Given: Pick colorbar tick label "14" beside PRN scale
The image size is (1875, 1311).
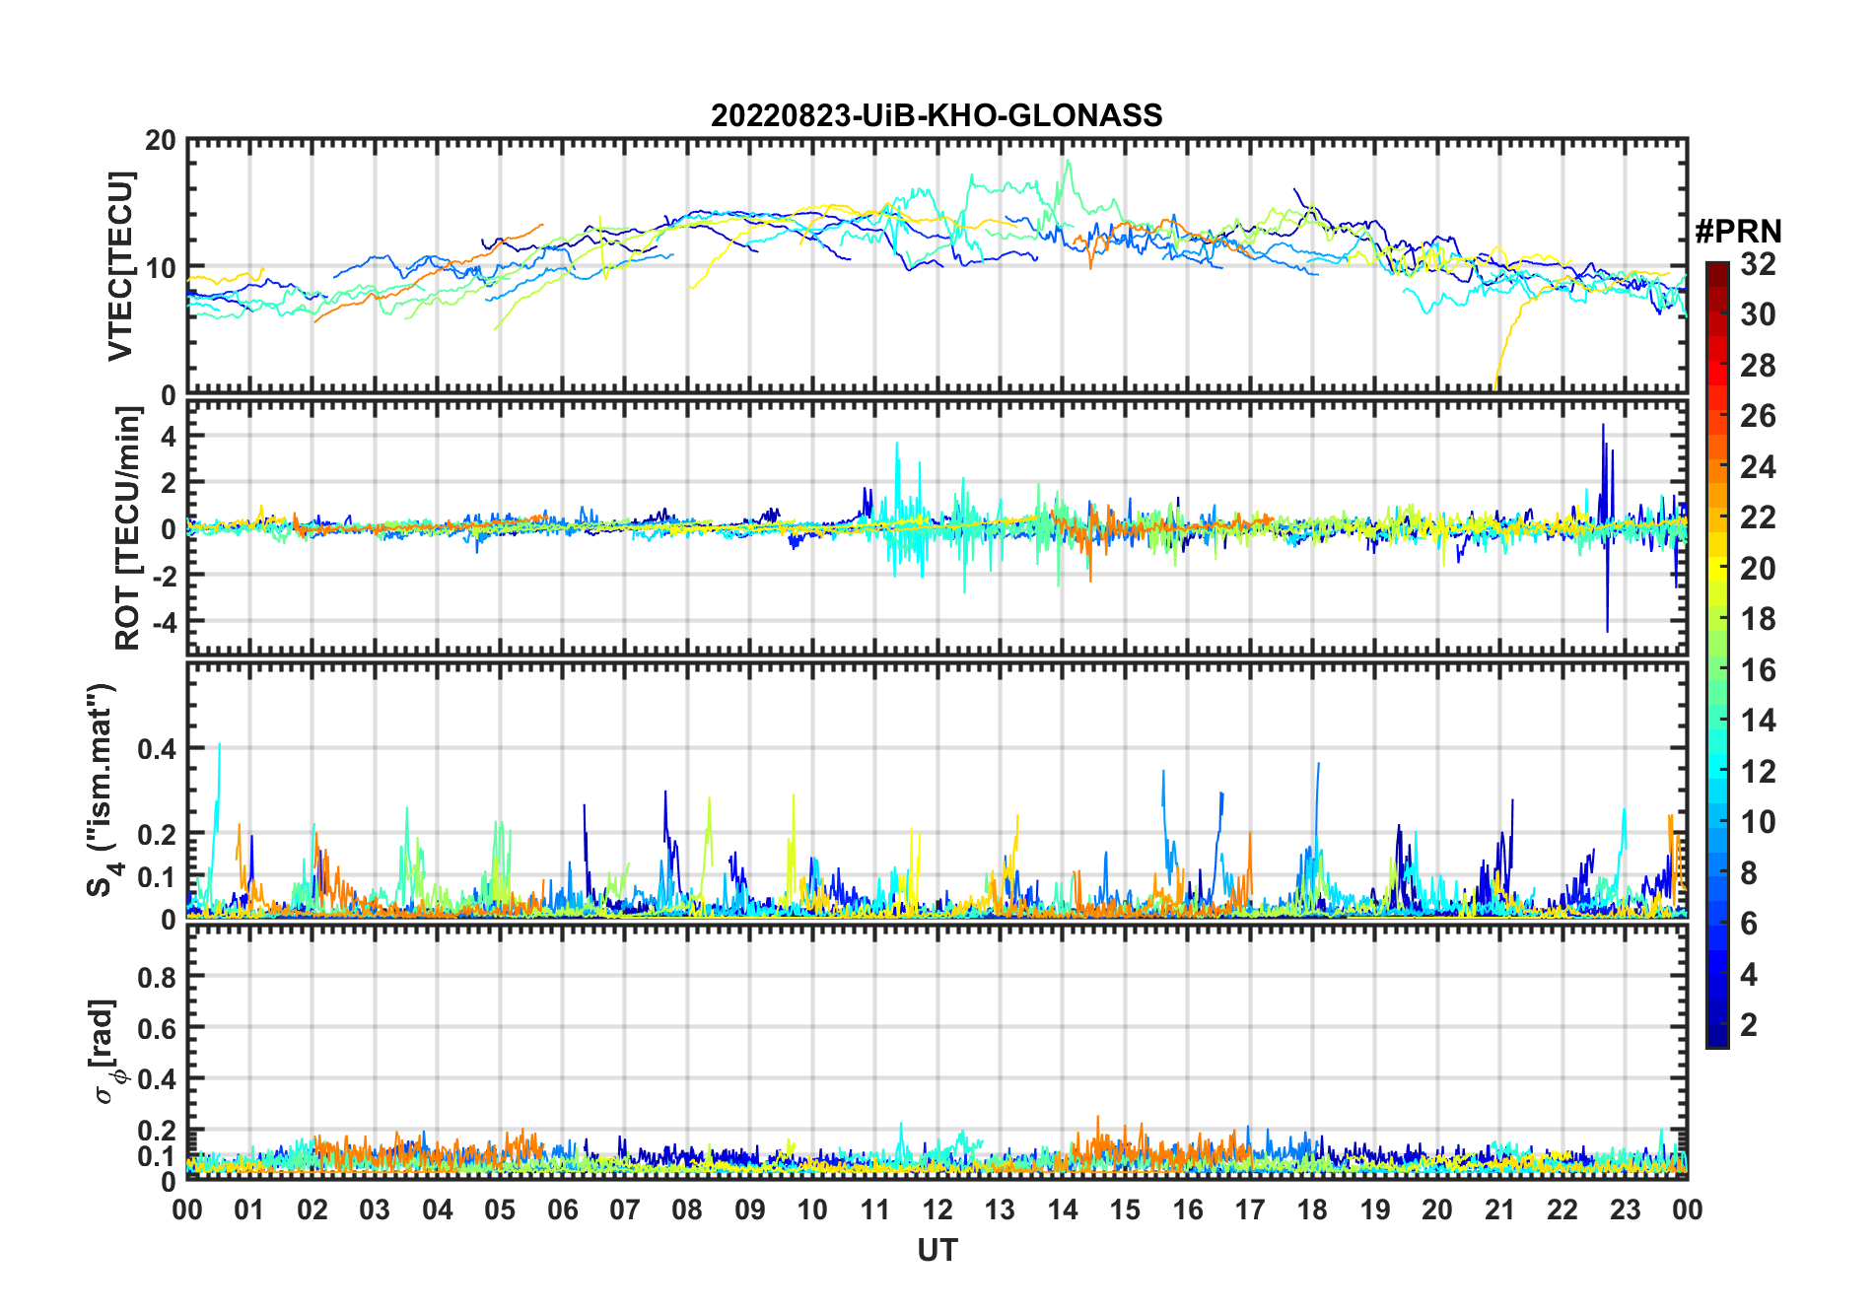Looking at the screenshot, I should tap(1758, 721).
